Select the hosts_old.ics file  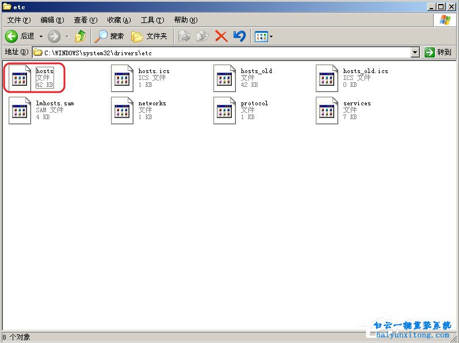[x=327, y=78]
